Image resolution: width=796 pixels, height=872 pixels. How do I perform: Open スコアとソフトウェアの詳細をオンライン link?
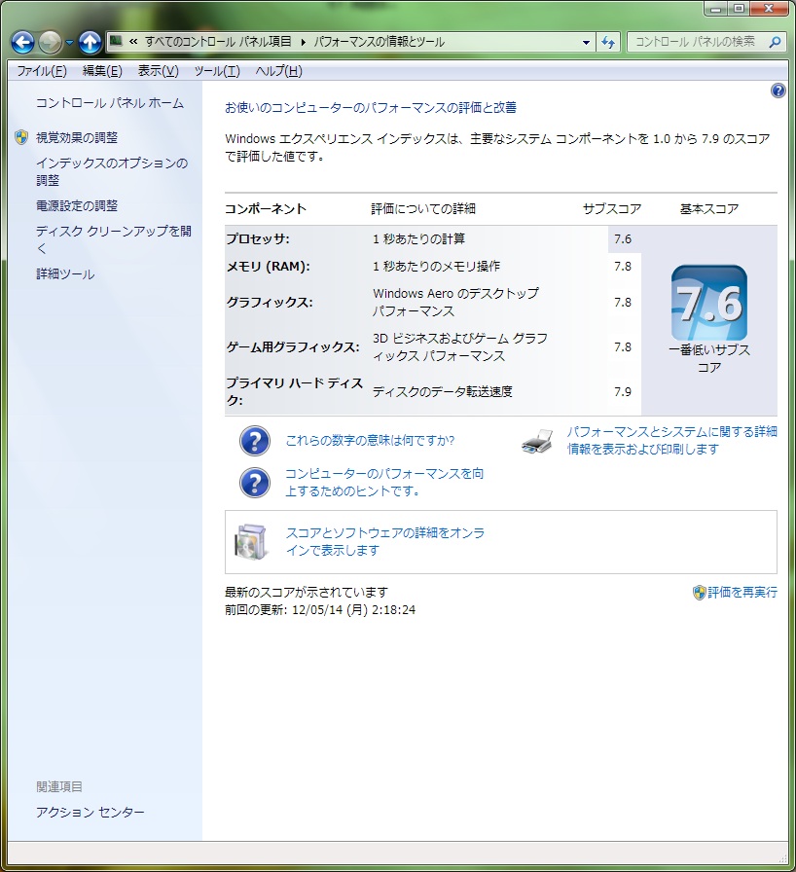pos(384,542)
